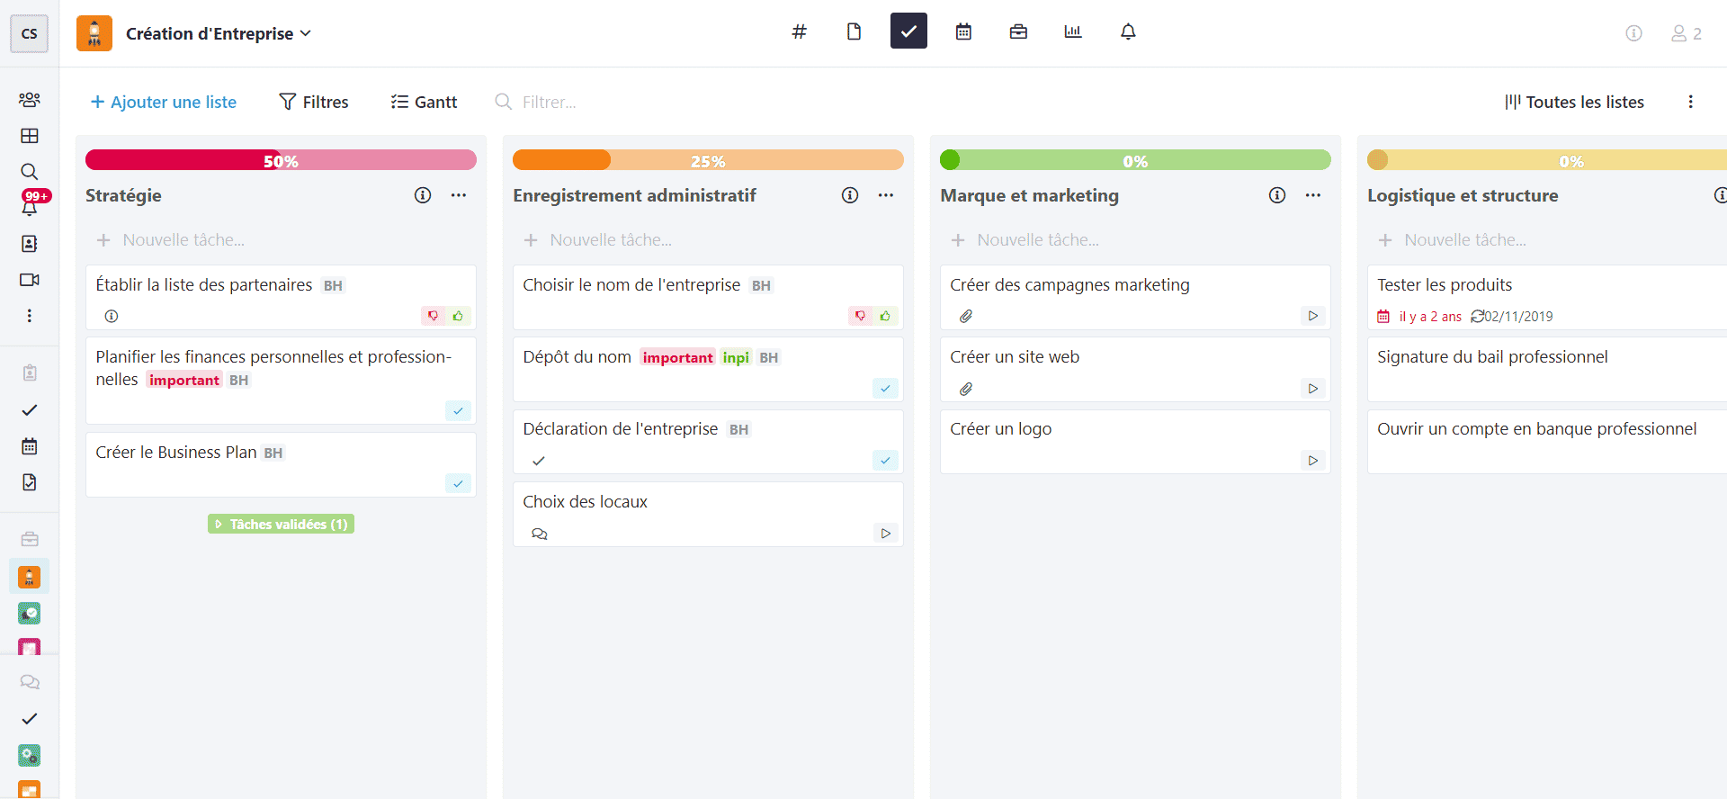This screenshot has height=799, width=1727.
Task: Click the Enregistrement administratif 25% progress bar
Action: pos(708,160)
